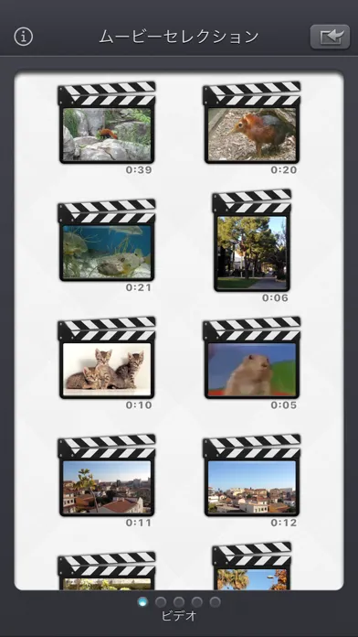Select the partially visible bottom-left clip
The image size is (358, 637).
pyautogui.click(x=107, y=571)
